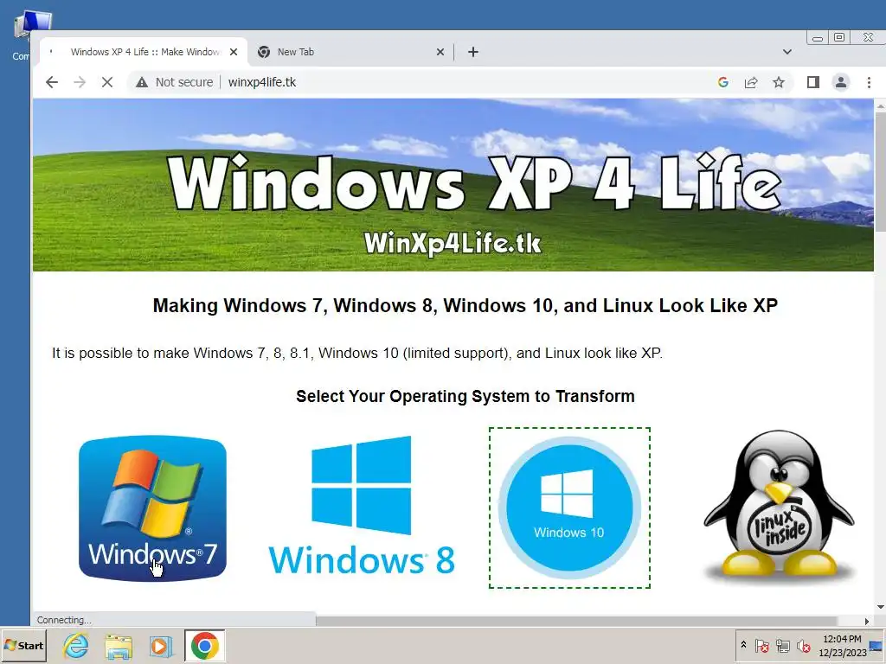
Task: Bookmark this page with the star icon
Action: coord(779,82)
